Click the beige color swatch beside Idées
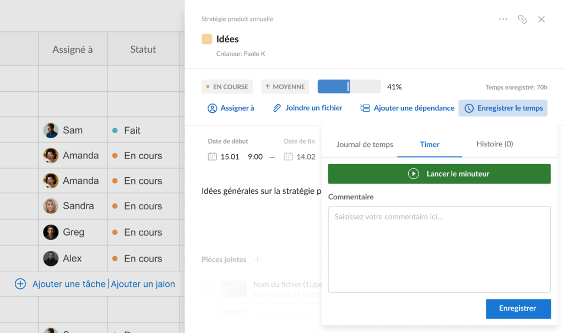Image resolution: width=564 pixels, height=333 pixels. click(207, 39)
